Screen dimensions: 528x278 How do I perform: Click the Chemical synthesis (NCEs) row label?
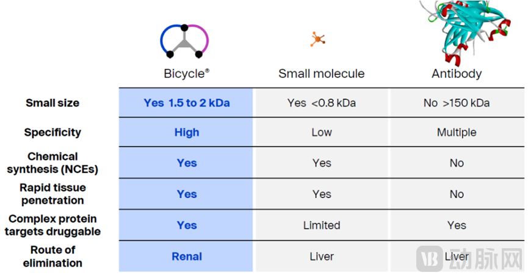[x=52, y=163]
